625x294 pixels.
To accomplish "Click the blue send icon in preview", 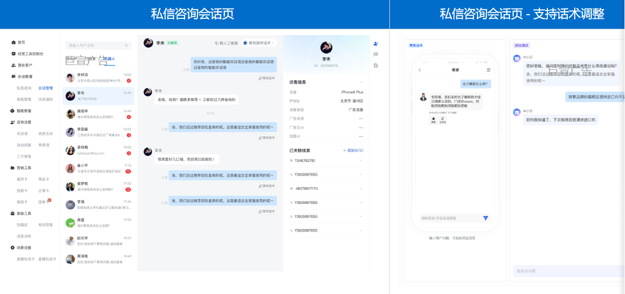I will click(485, 218).
